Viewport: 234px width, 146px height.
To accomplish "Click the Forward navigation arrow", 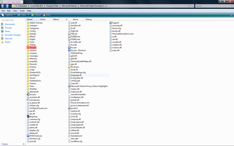I will coord(7,6).
